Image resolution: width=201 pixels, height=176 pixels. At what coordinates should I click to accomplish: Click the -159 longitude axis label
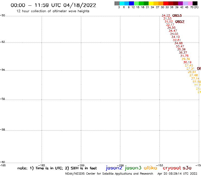(x=81, y=165)
